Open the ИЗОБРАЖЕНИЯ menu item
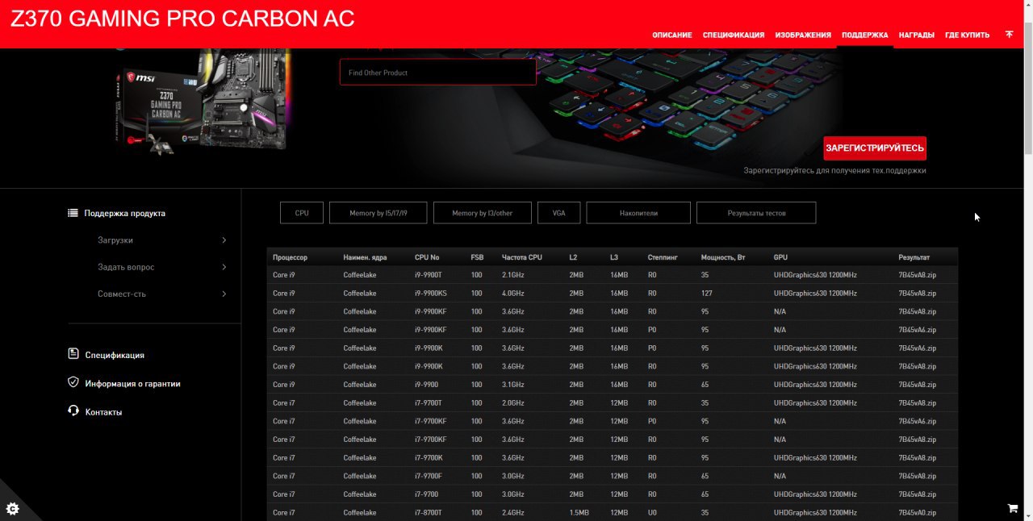This screenshot has height=521, width=1033. point(803,35)
